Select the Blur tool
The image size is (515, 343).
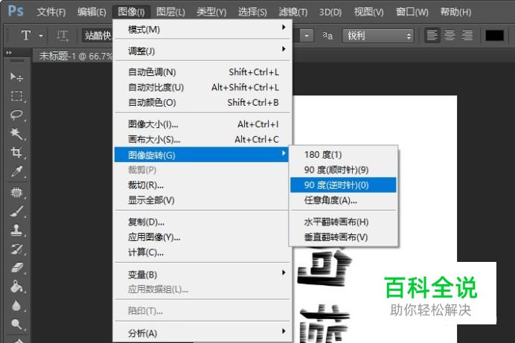[16, 306]
